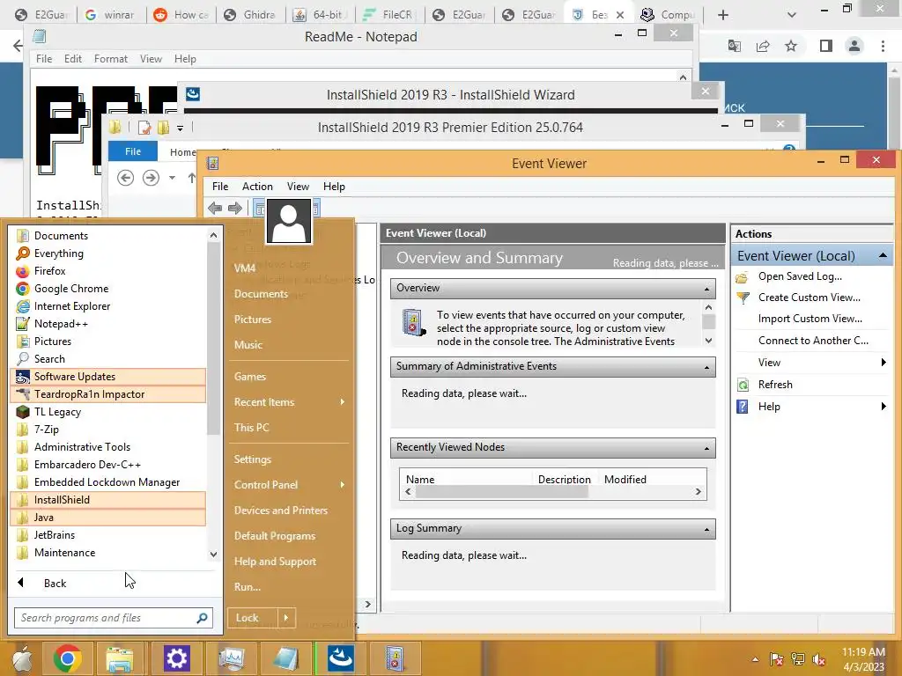Expand the Java program folder
This screenshot has height=676, width=902.
tap(108, 518)
